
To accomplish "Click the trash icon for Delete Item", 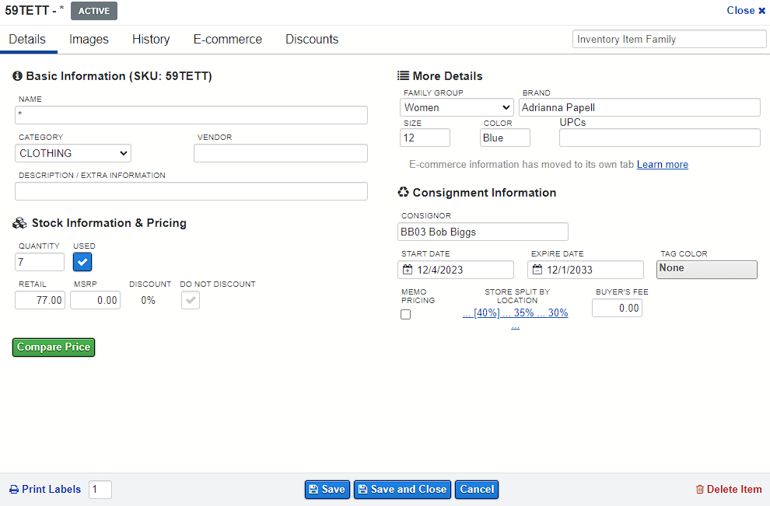I will coord(700,490).
